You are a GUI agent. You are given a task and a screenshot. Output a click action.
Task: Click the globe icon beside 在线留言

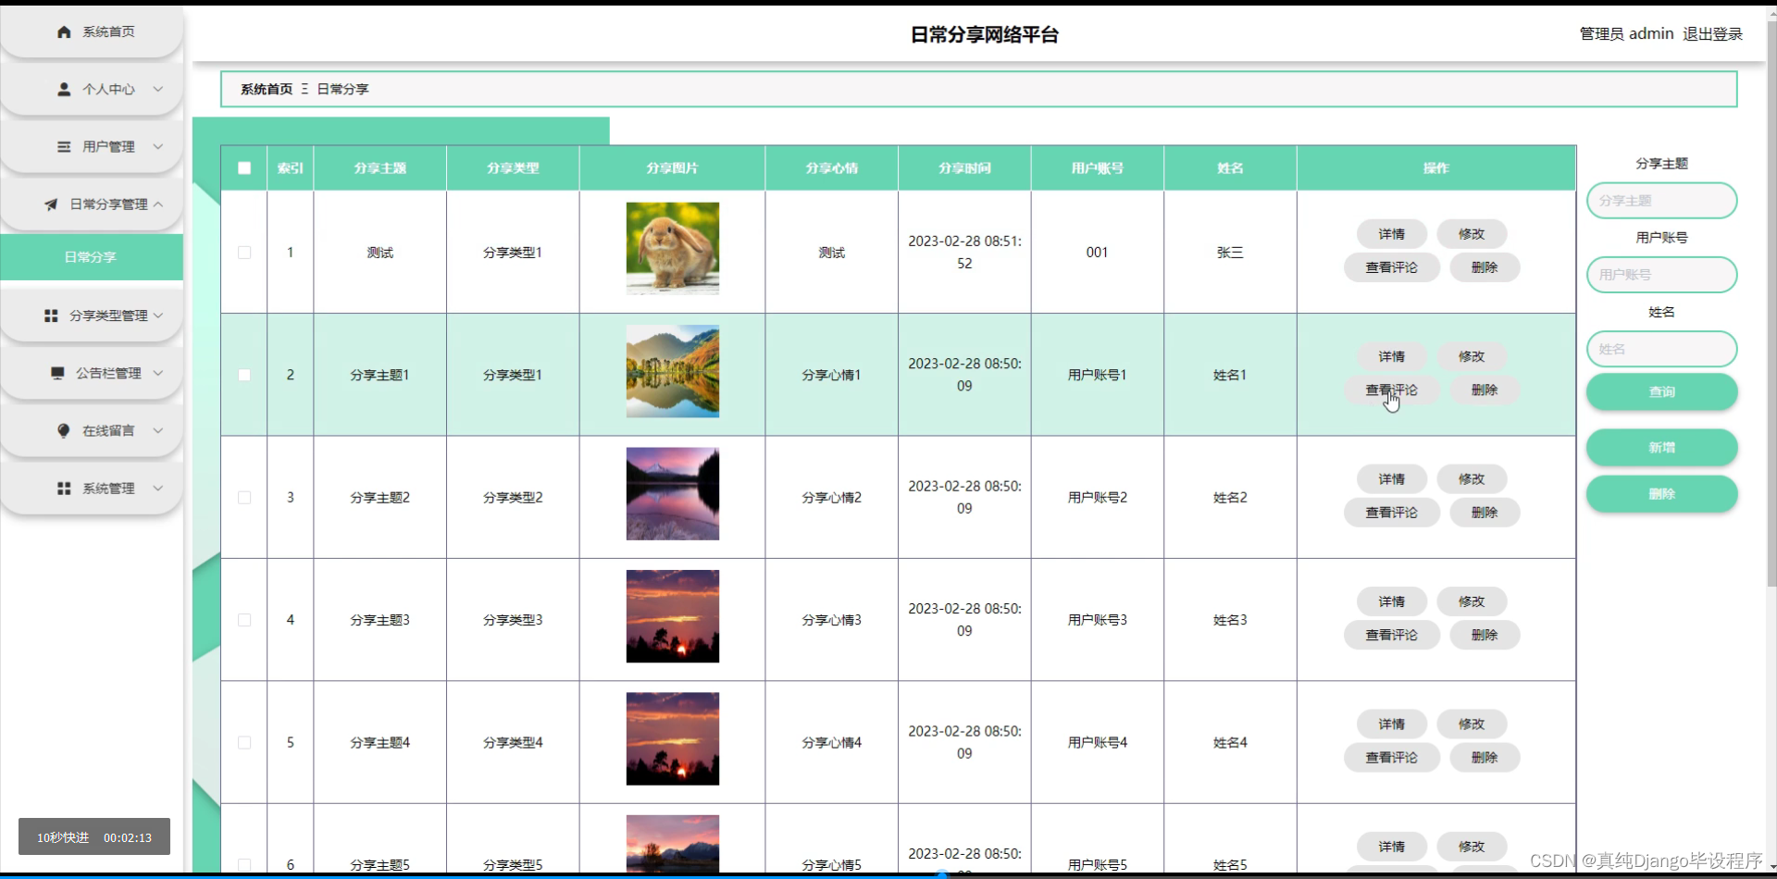tap(63, 430)
